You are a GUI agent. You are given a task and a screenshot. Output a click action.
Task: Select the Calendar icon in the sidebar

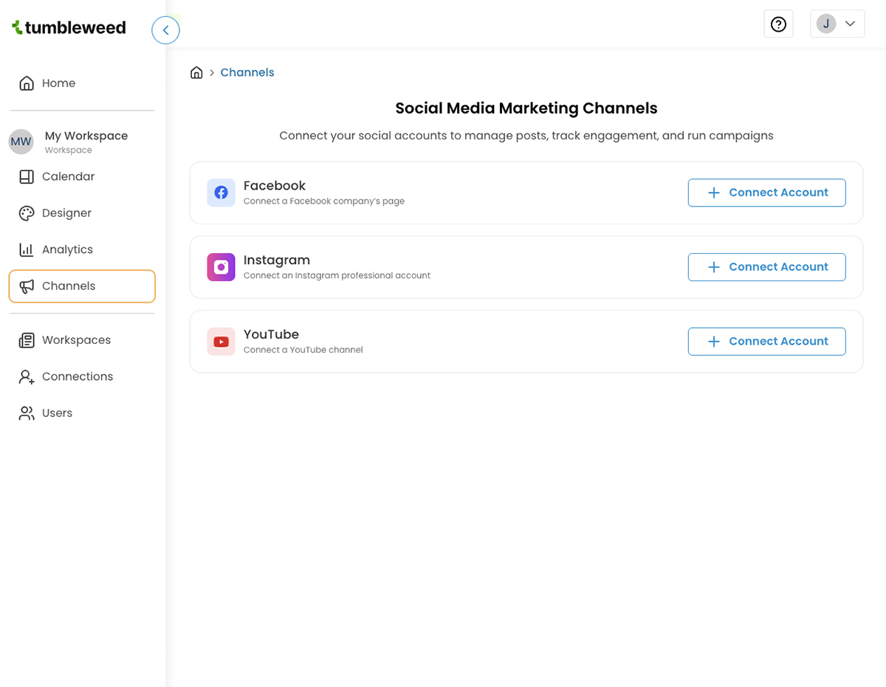(x=27, y=176)
